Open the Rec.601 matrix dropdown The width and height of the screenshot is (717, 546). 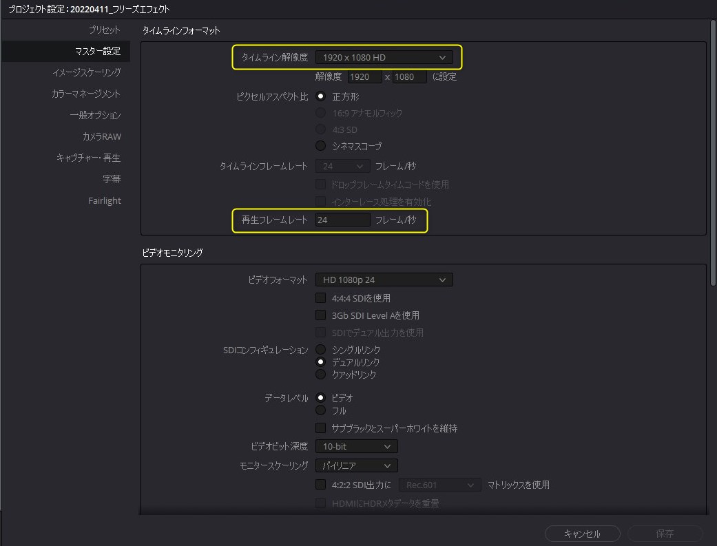tap(439, 484)
